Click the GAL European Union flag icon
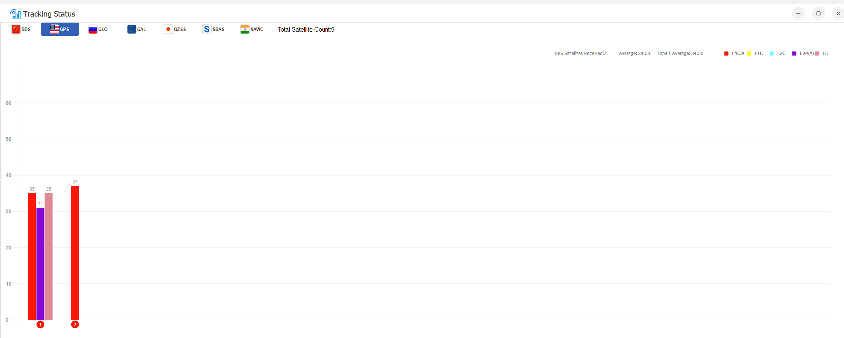Screen dimensions: 844x338 click(132, 29)
